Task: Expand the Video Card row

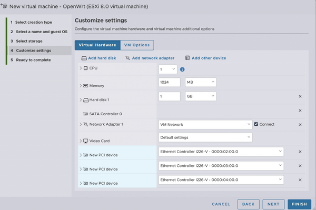Action: click(81, 141)
